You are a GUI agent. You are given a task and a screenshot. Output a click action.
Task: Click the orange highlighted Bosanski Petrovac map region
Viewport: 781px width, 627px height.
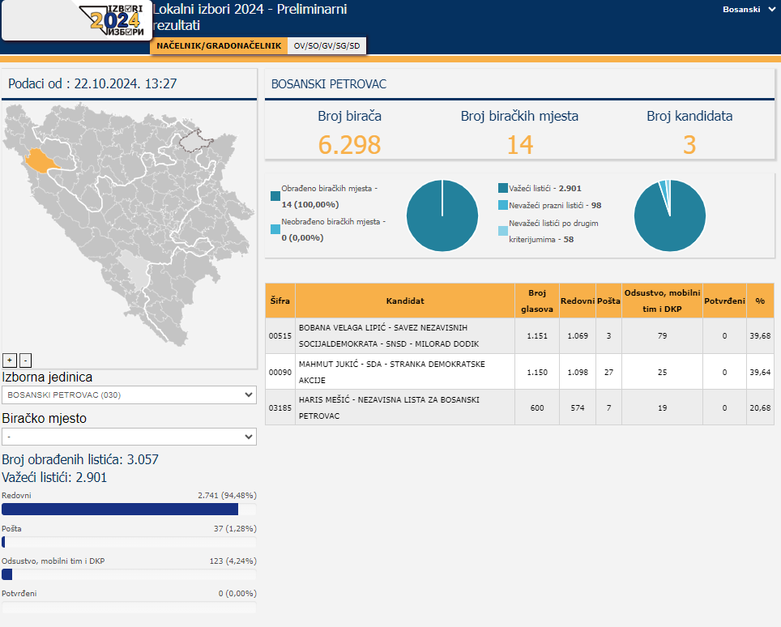[39, 160]
